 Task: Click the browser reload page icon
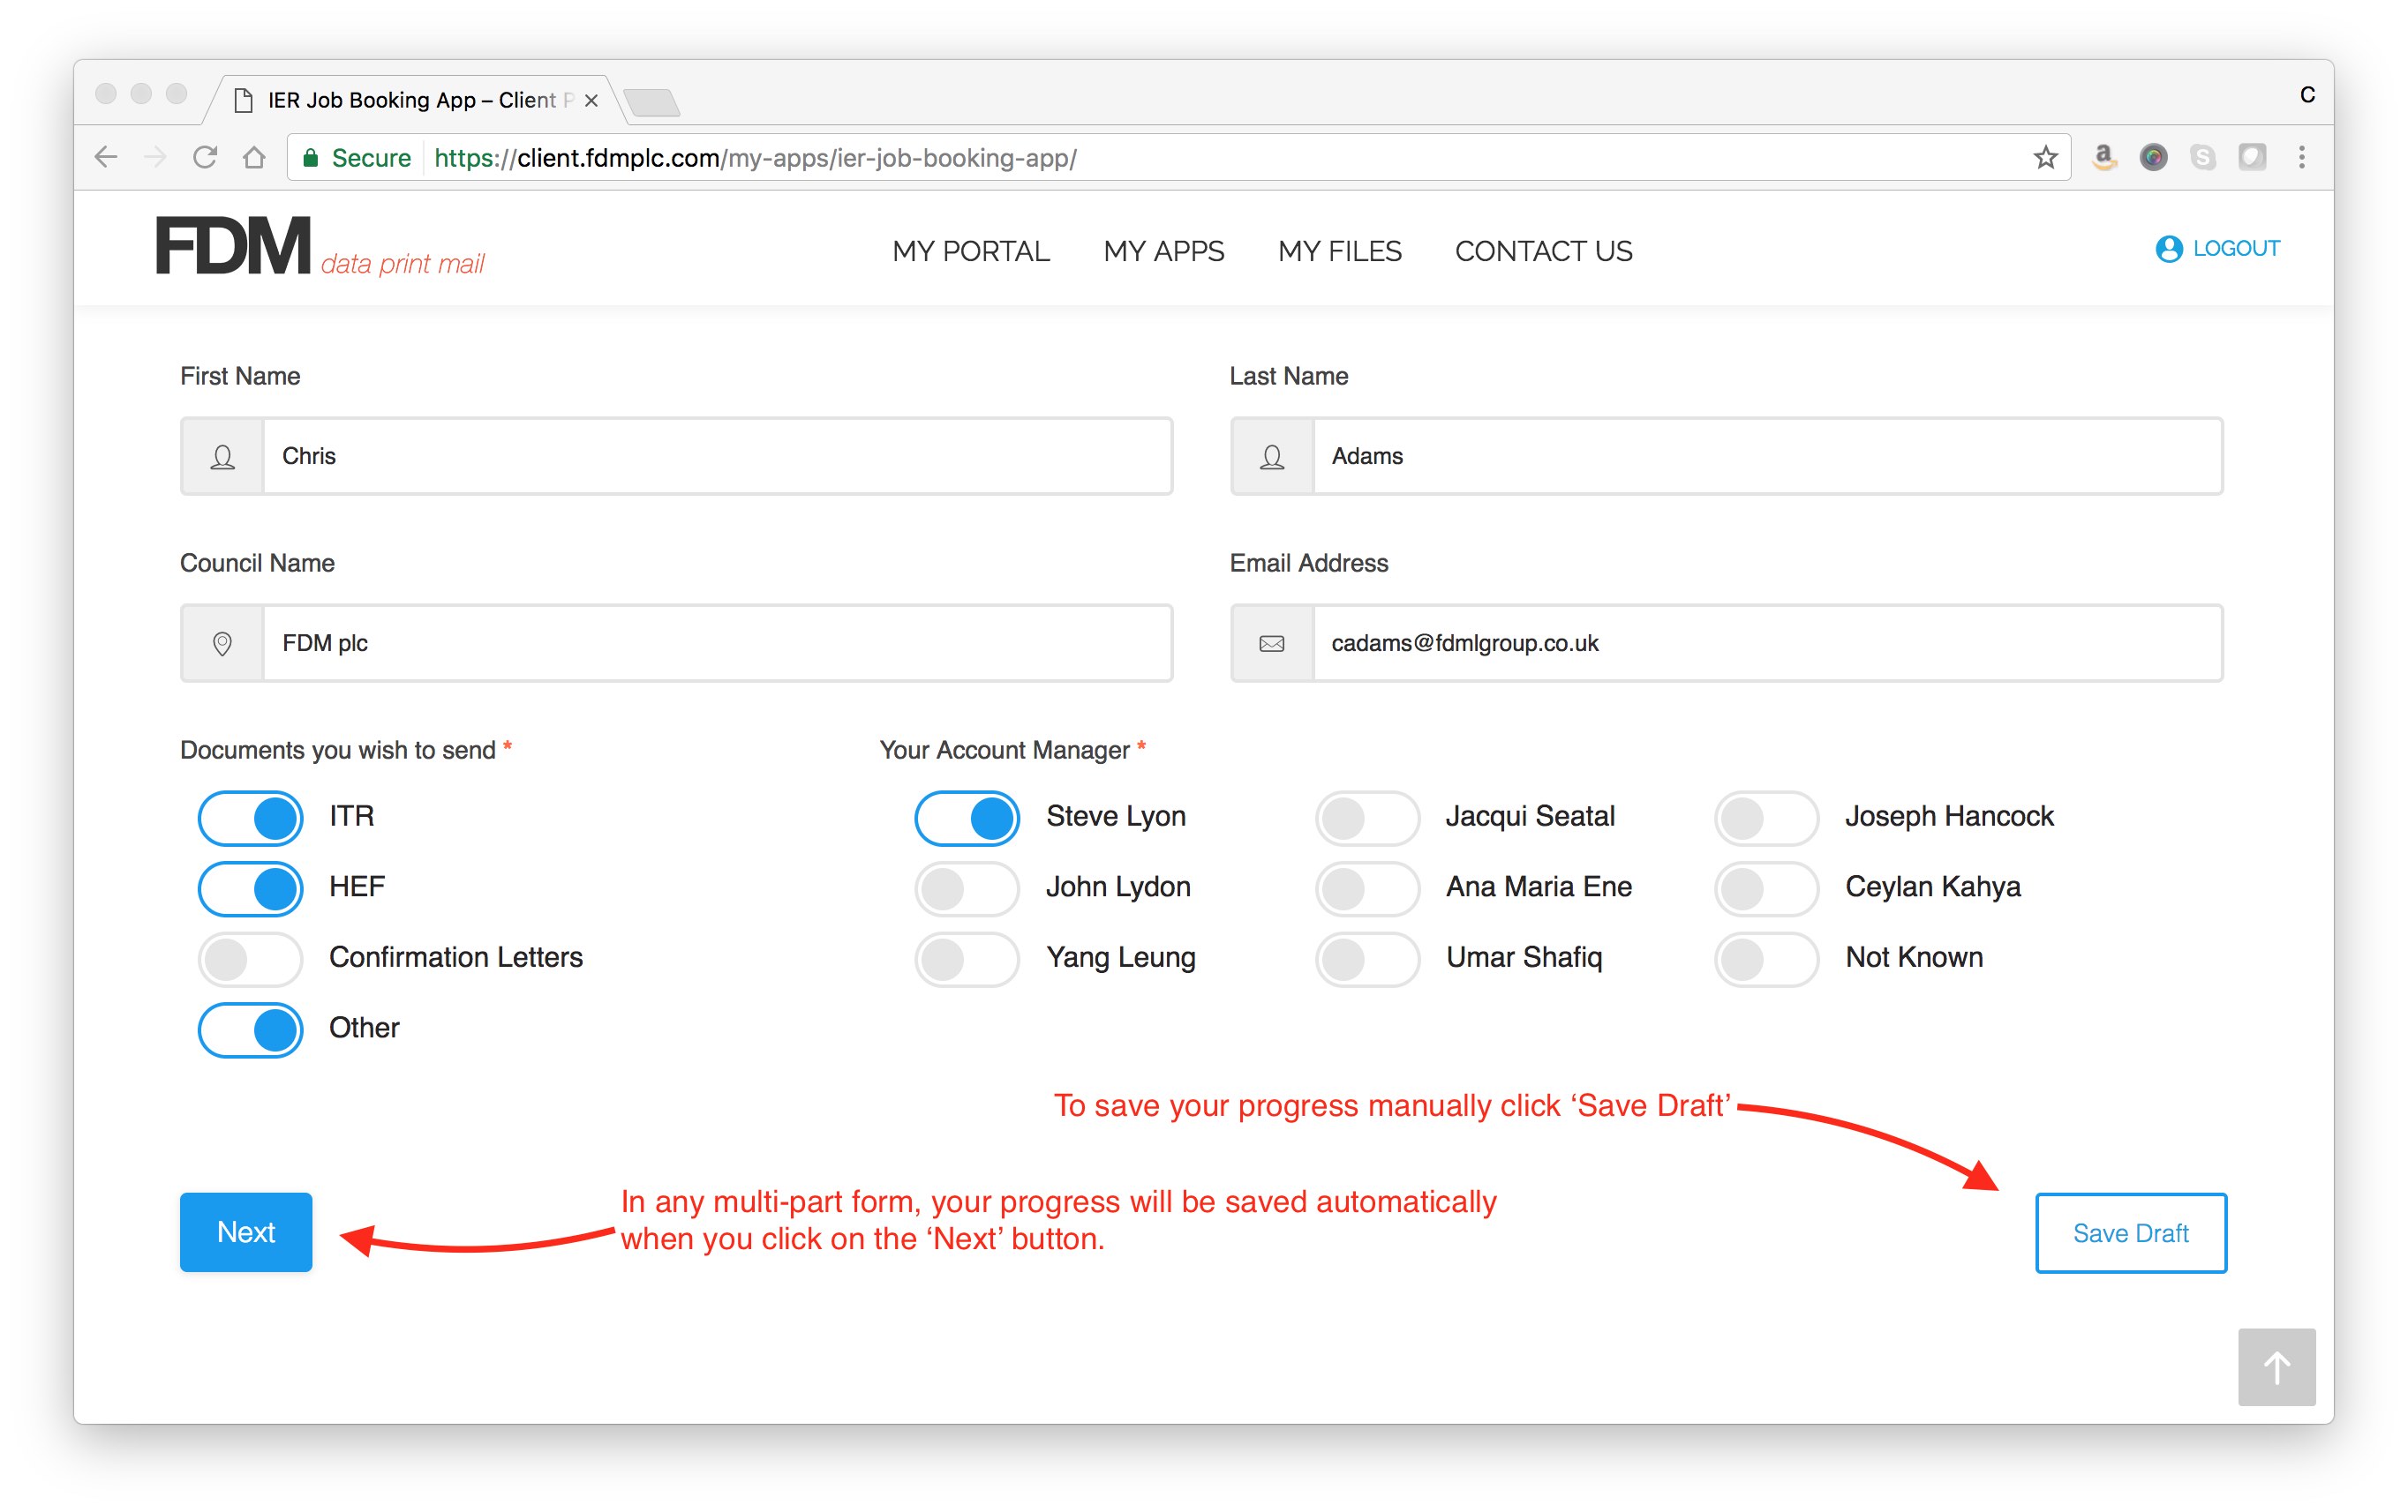point(205,157)
